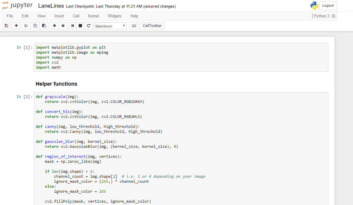Click the kernel idle indicator circle

(333, 16)
